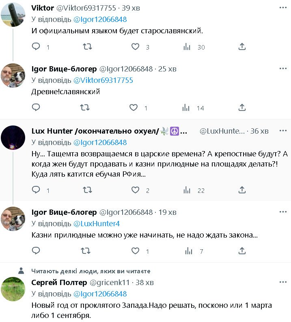Retweet Viktor's tweet
Image resolution: width=291 pixels, height=322 pixels.
tap(87, 47)
